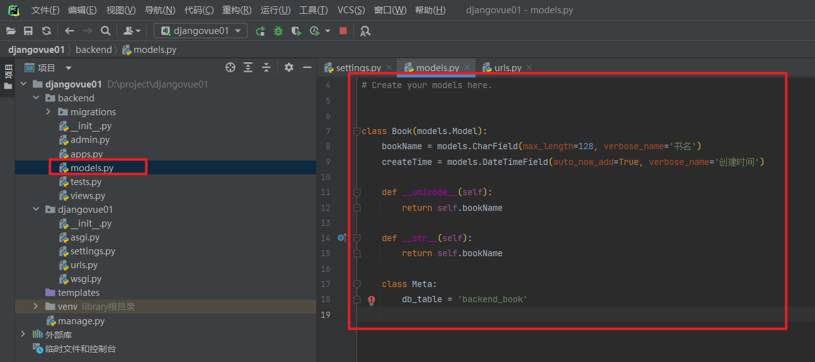Stop the process with the red square
The height and width of the screenshot is (362, 815).
pos(343,30)
